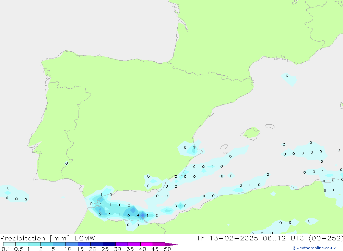Click the "20" legend scale label
The image size is (343, 251).
pos(93,249)
